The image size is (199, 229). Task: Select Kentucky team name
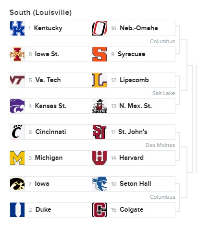48,28
